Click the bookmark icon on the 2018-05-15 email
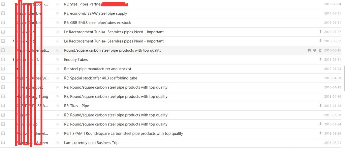Viewport: 345px width, 149px height. pos(309,50)
